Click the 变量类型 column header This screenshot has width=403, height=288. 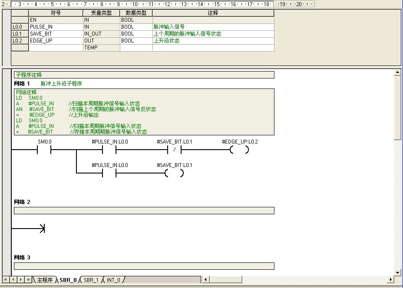point(101,13)
